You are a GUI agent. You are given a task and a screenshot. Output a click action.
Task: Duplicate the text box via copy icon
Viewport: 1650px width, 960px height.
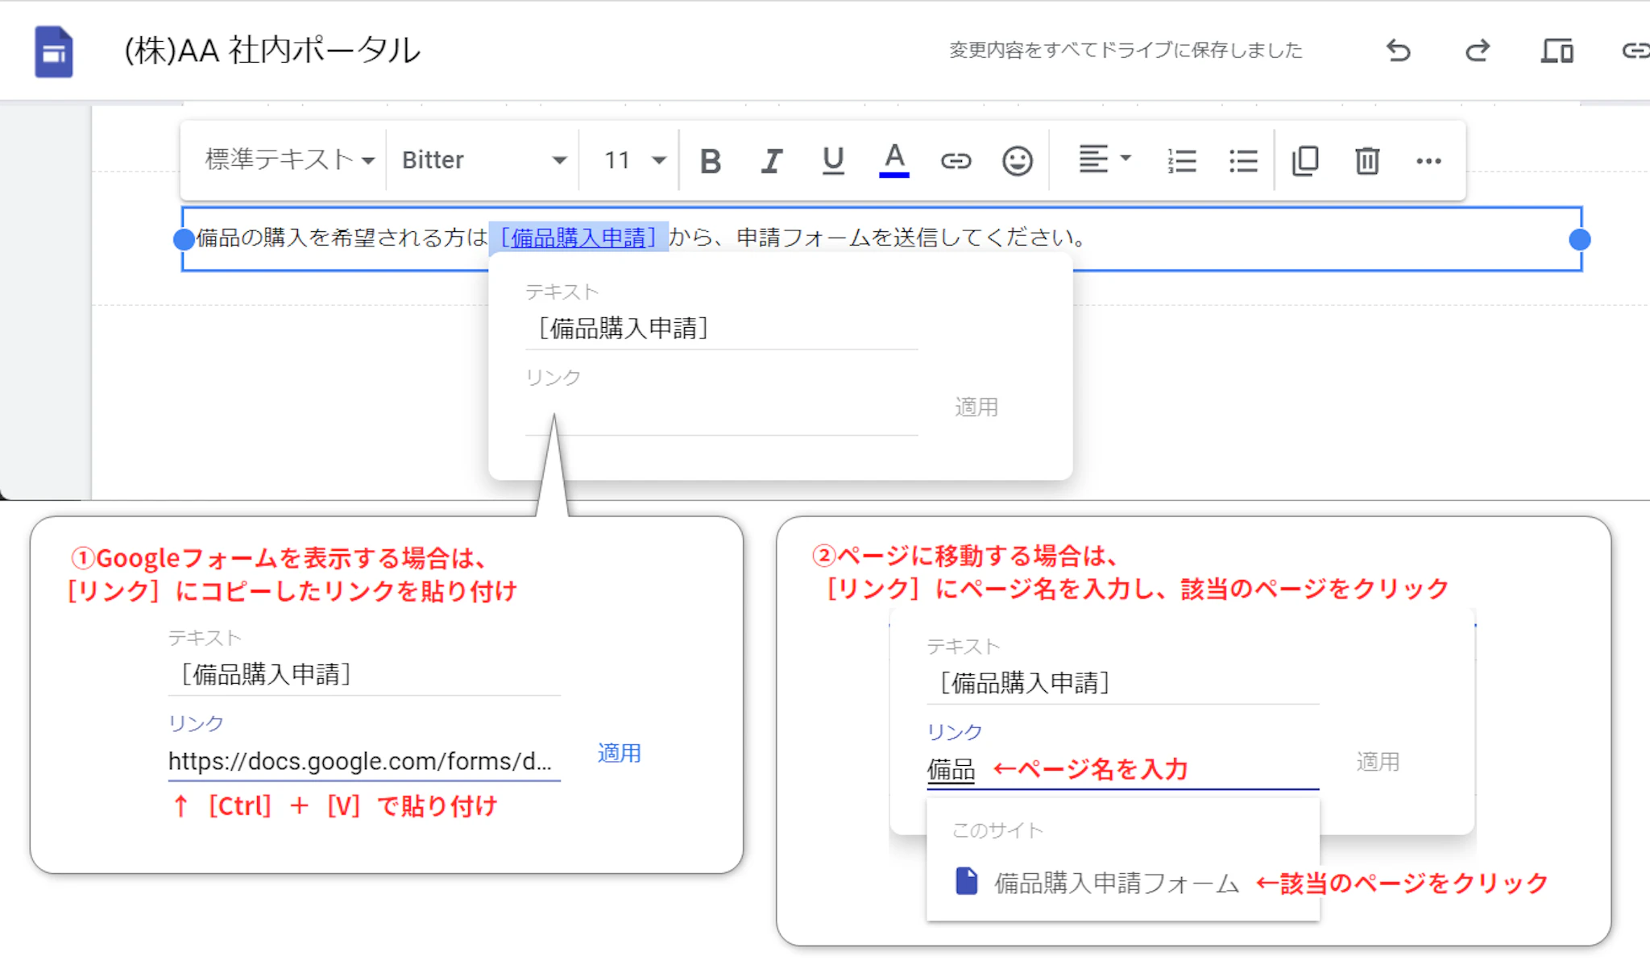[1305, 161]
